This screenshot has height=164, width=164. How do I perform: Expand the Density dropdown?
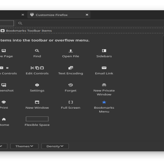coord(55,146)
